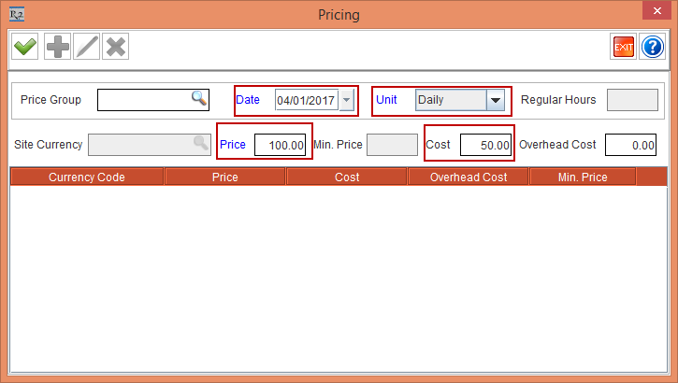Click the X delete record icon

(115, 47)
